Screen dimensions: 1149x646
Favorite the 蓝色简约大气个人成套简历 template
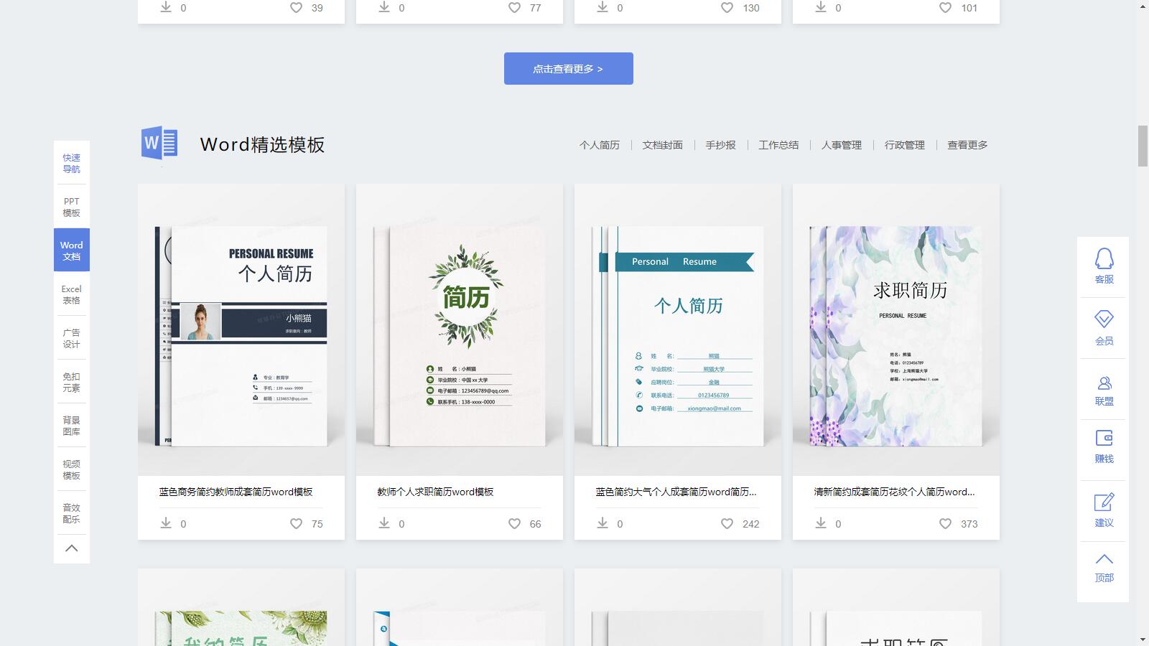(727, 524)
